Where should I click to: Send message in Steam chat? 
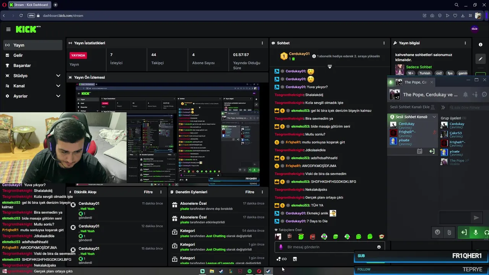click(x=476, y=218)
